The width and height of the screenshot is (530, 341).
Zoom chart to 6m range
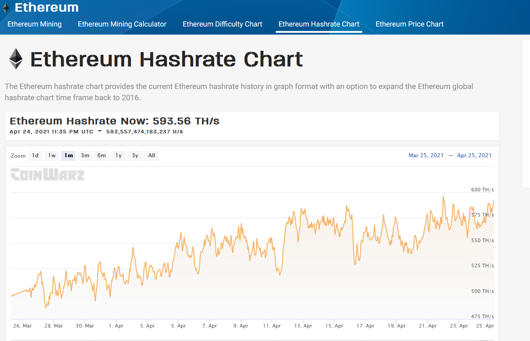(102, 155)
